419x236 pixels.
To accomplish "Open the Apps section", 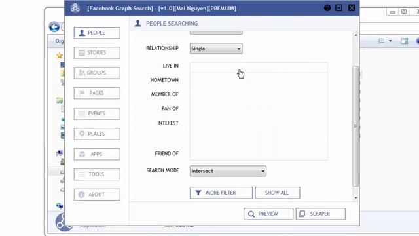I will coord(97,154).
